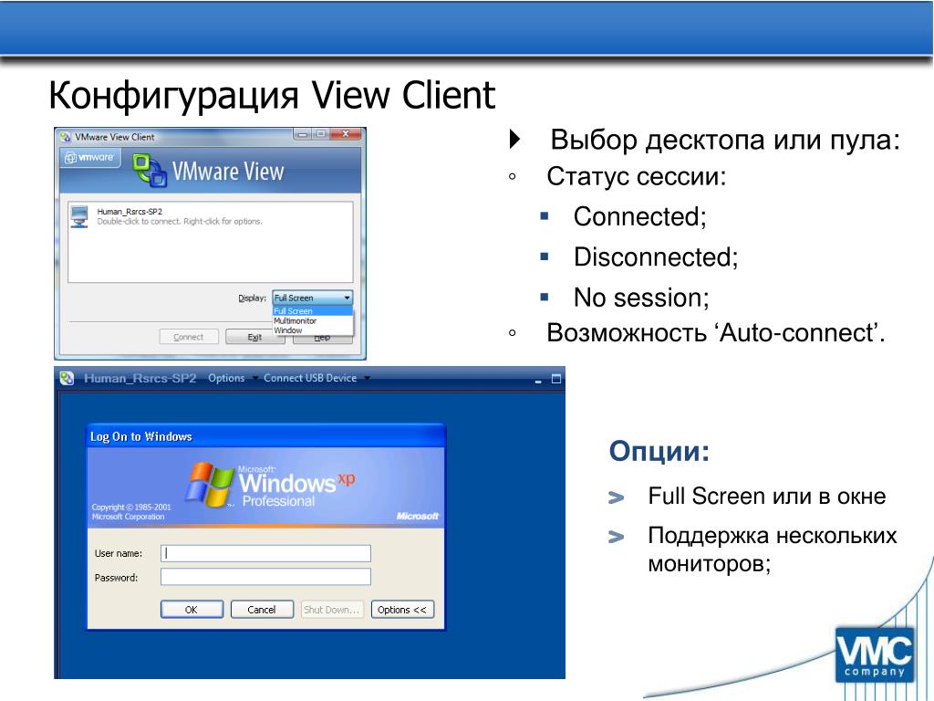Choose Full Screen from the Display list
Screen dimensions: 934x701
tap(313, 311)
